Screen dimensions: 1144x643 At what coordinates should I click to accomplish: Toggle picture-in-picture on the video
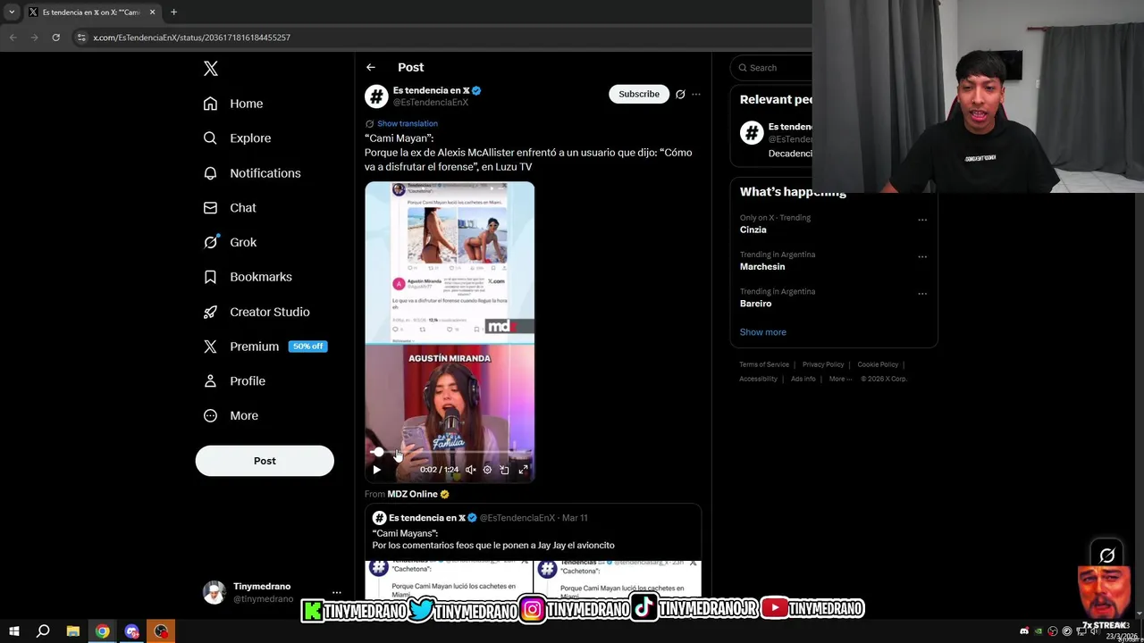pos(505,470)
